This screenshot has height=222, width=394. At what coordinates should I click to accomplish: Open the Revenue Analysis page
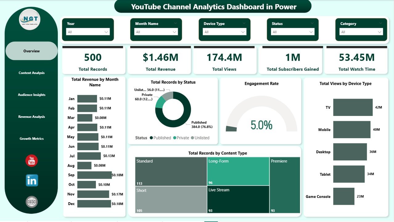click(x=31, y=117)
